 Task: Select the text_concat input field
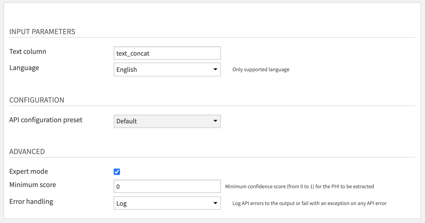tap(167, 53)
